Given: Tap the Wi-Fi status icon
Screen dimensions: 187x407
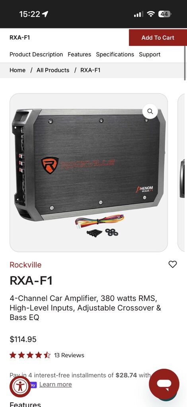Looking at the screenshot, I should coord(150,14).
